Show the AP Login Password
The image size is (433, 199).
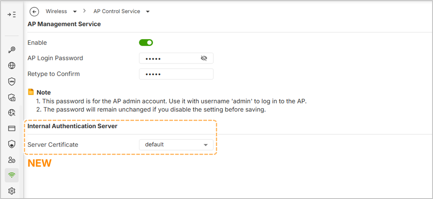[204, 58]
